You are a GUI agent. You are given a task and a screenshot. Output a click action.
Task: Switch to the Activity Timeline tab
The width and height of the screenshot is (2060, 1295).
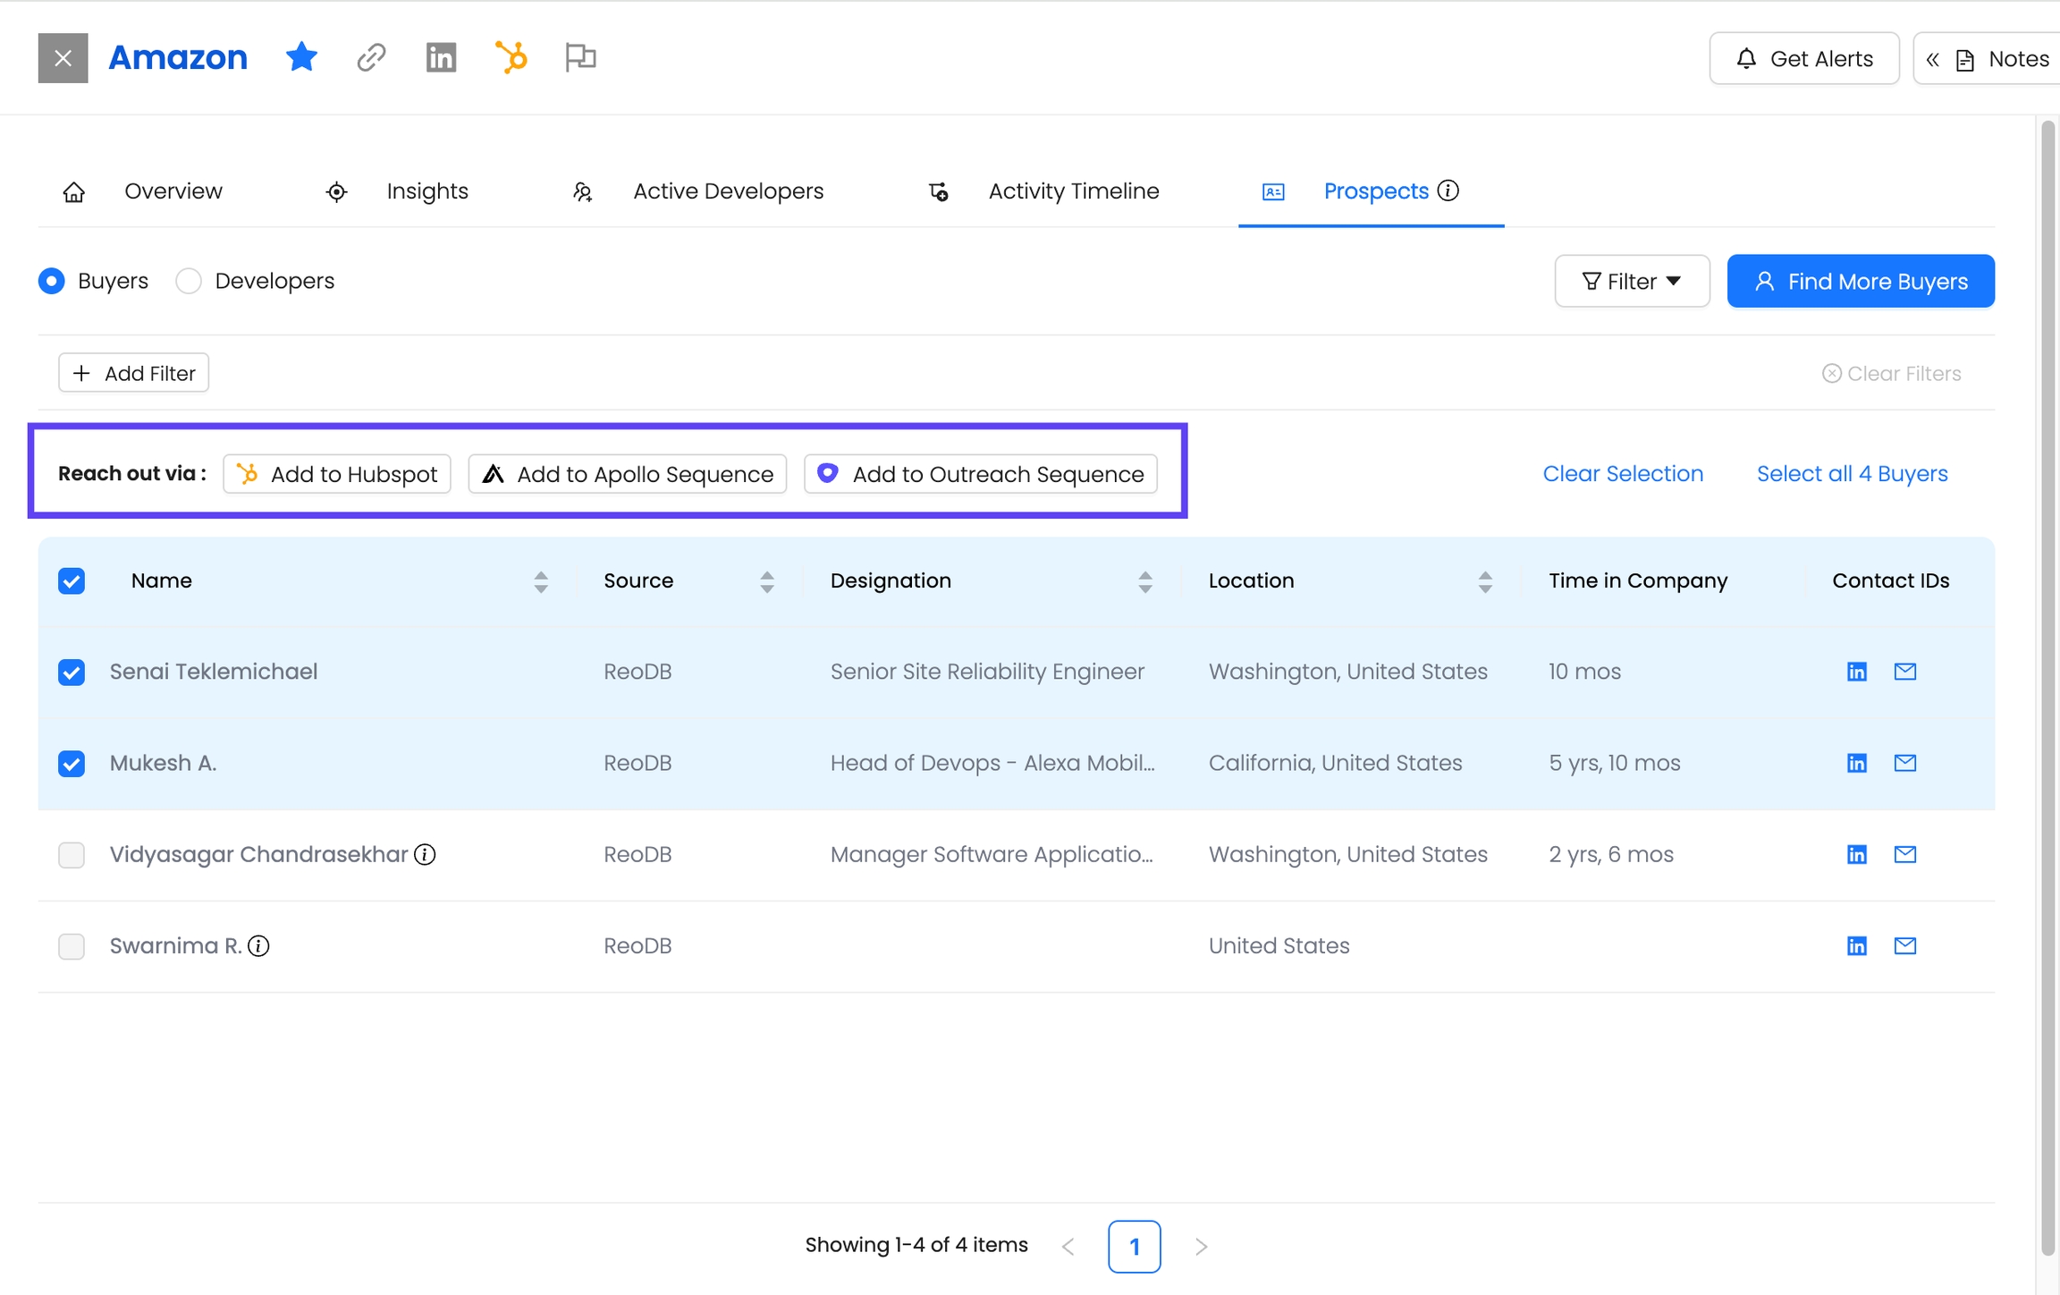tap(1072, 190)
